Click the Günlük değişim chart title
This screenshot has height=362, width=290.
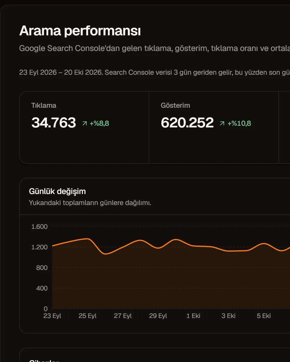click(57, 191)
